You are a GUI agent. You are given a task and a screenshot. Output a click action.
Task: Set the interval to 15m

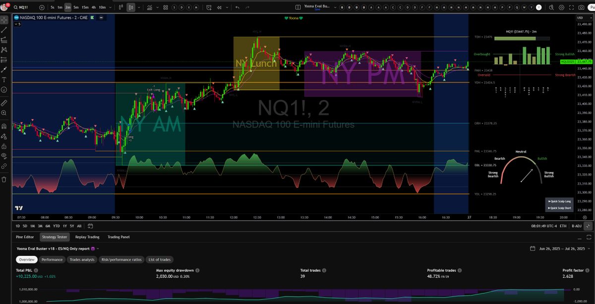pos(85,7)
